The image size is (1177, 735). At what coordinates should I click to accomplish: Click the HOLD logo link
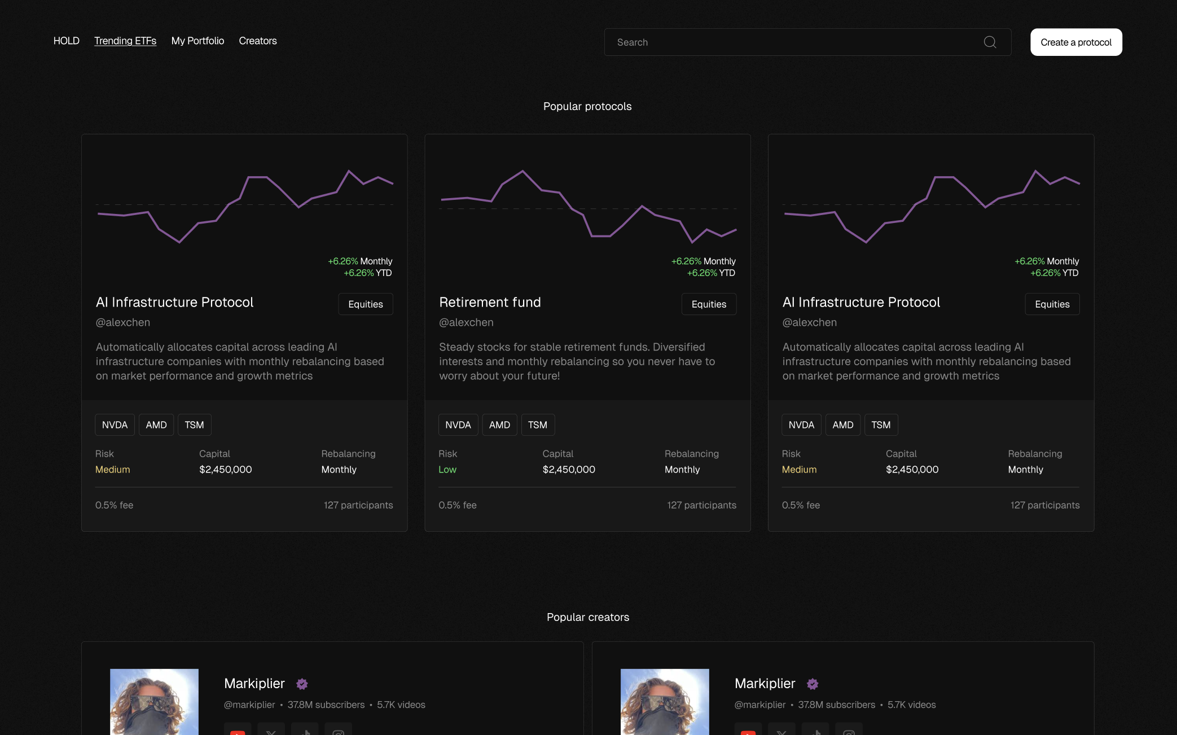point(66,41)
